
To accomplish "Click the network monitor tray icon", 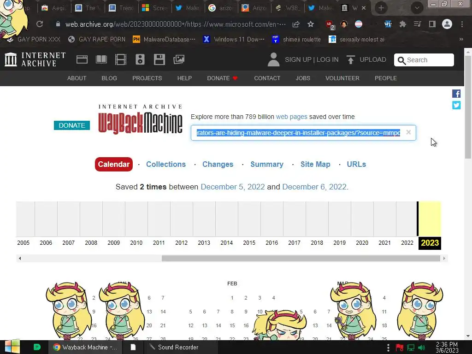I will click(411, 348).
